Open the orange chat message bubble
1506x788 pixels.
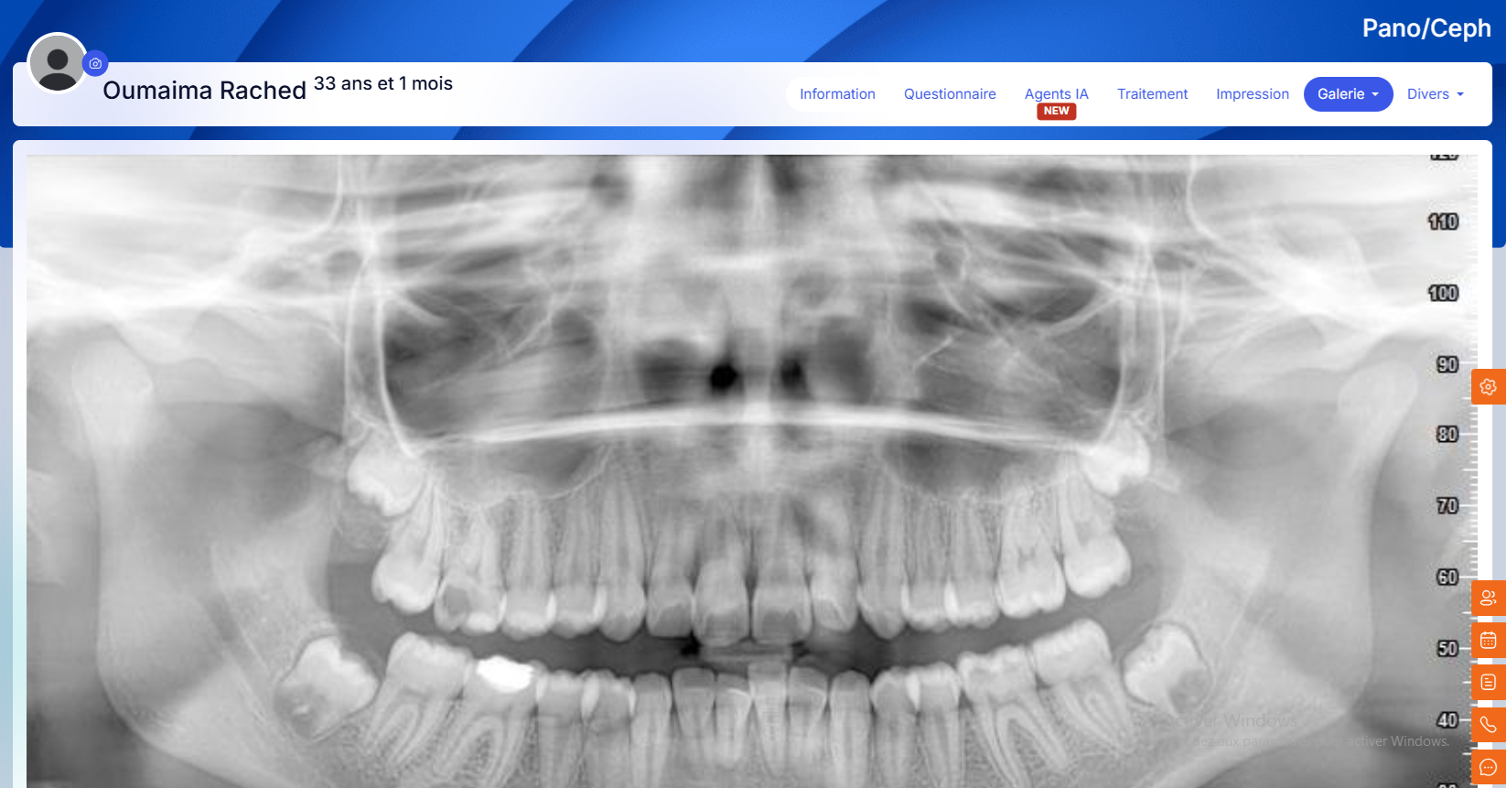tap(1488, 767)
